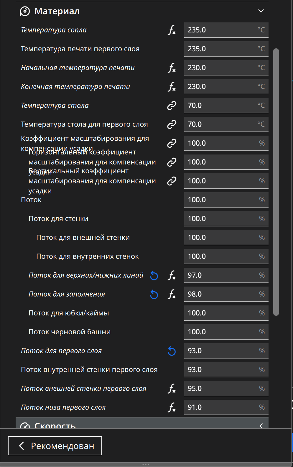
Task: Click link icon for Температура стола для первого слоя
Action: click(x=172, y=124)
